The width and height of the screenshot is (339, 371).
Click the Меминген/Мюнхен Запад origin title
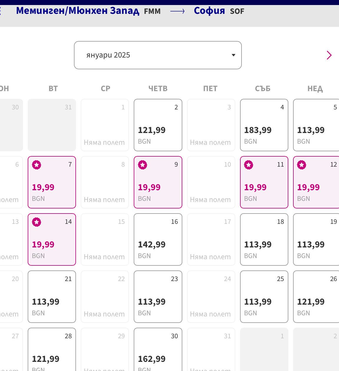pyautogui.click(x=77, y=11)
